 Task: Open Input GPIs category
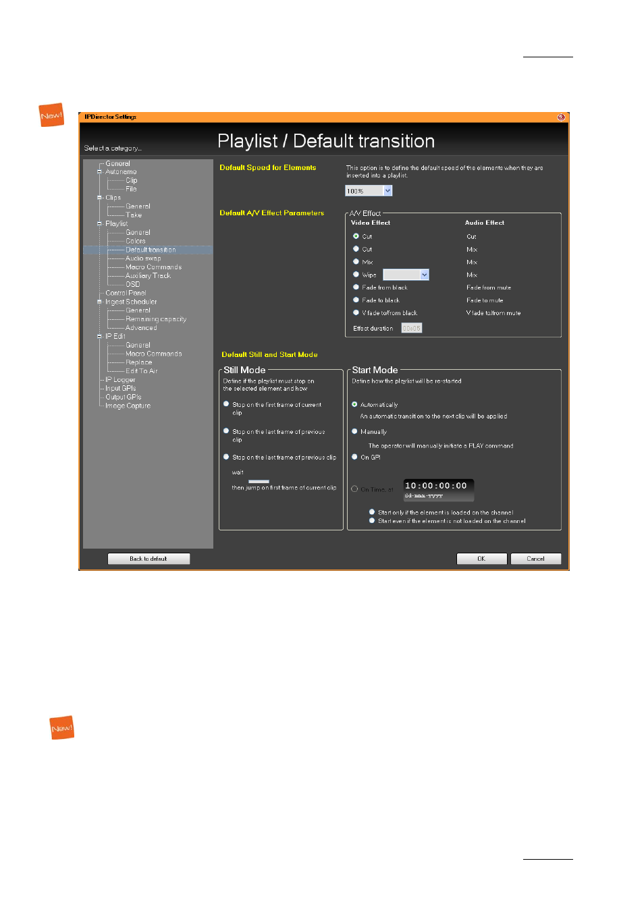pyautogui.click(x=121, y=389)
